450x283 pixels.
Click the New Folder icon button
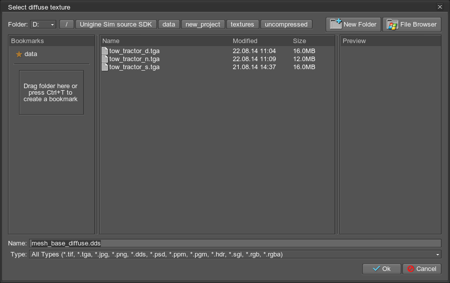coord(353,25)
